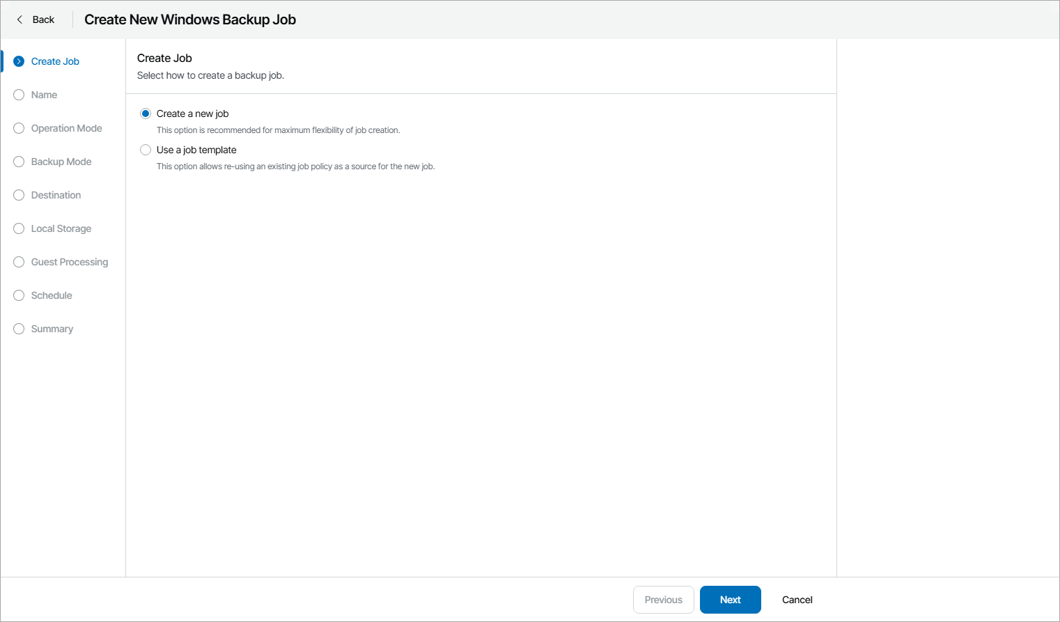1060x622 pixels.
Task: Click the Previous button
Action: [663, 600]
